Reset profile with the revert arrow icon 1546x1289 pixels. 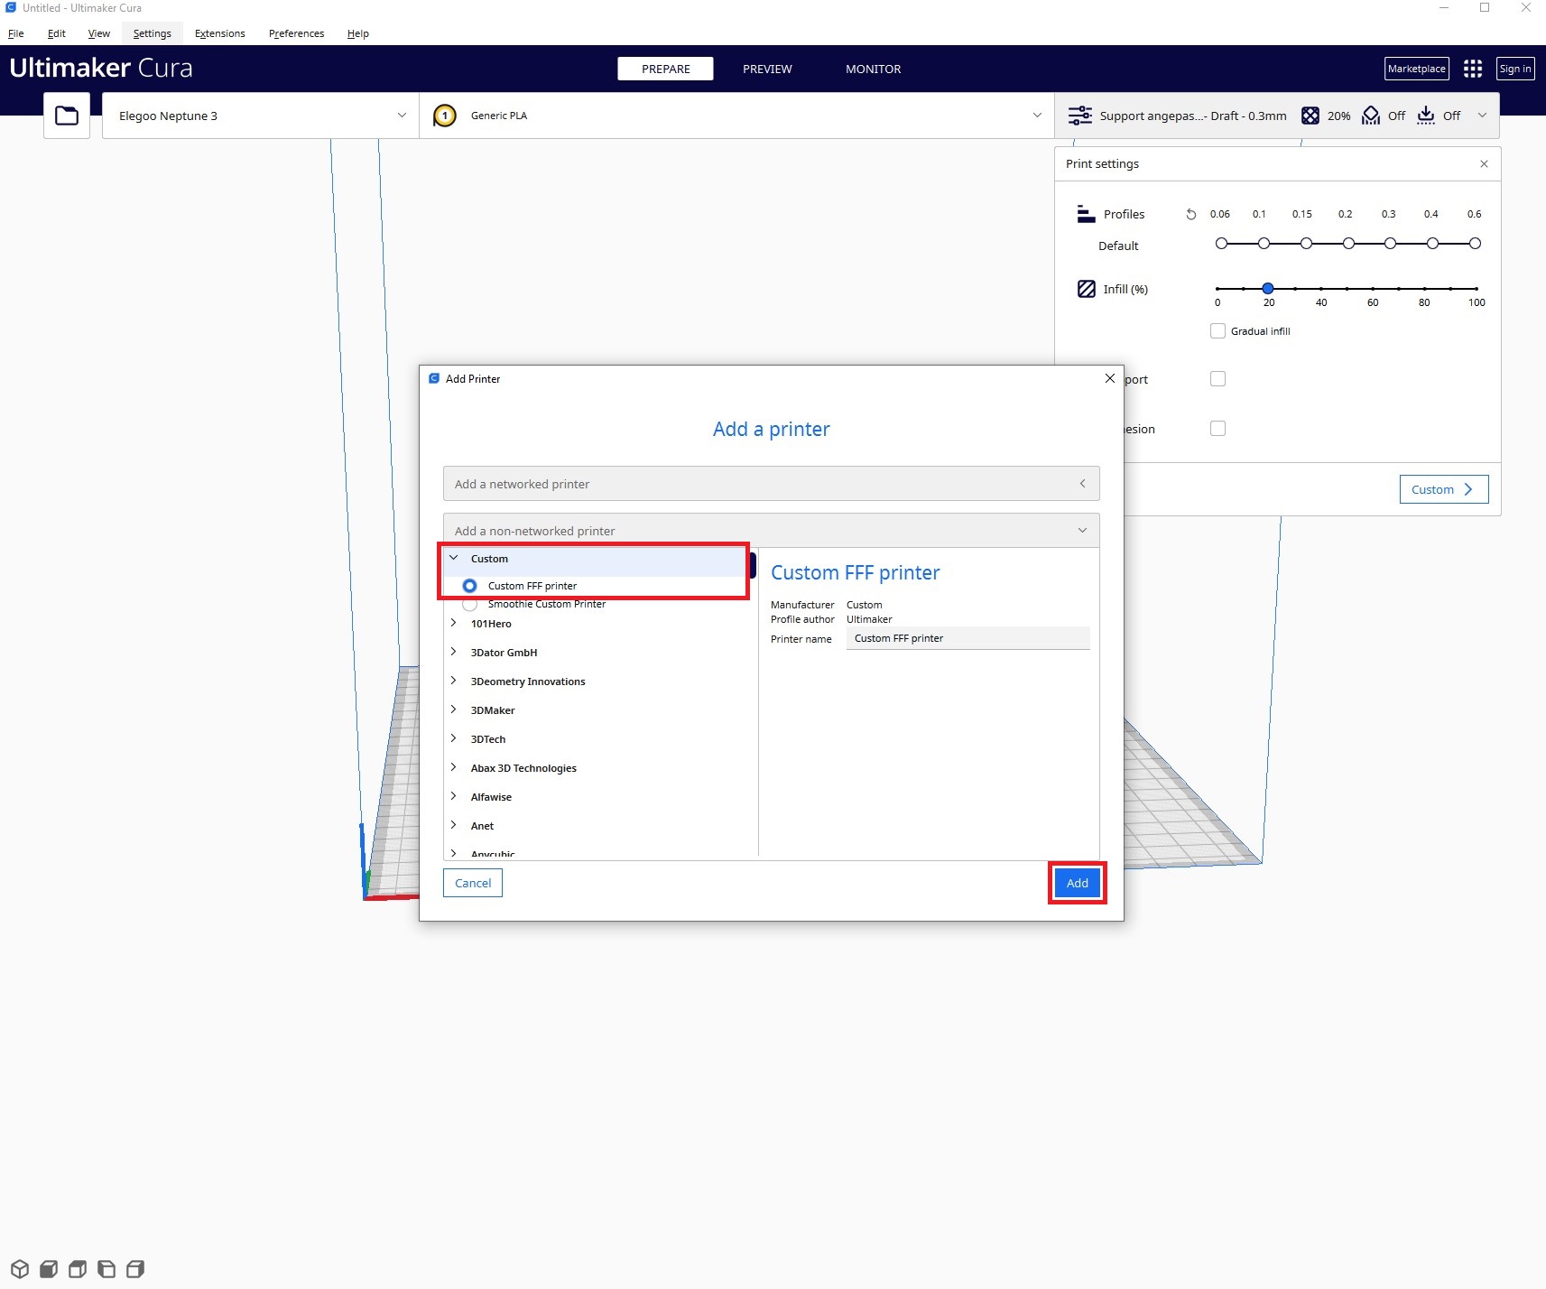[x=1190, y=214]
